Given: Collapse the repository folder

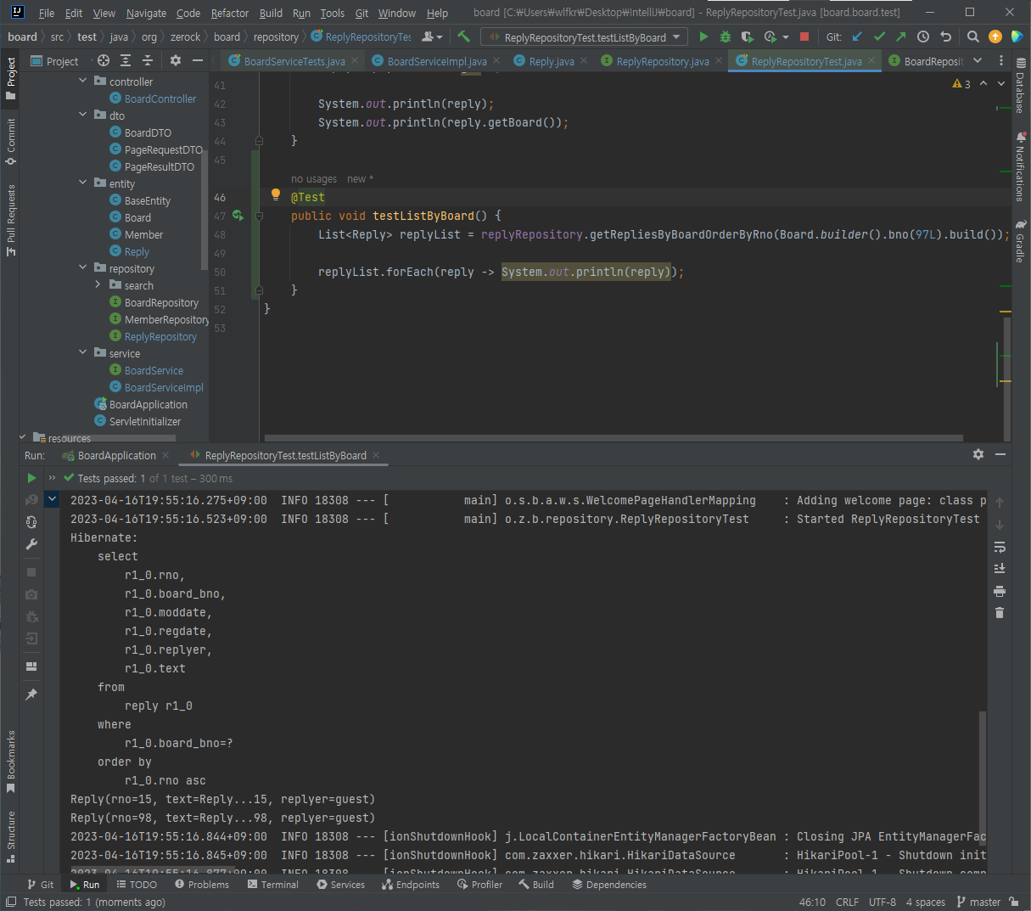Looking at the screenshot, I should pyautogui.click(x=82, y=267).
